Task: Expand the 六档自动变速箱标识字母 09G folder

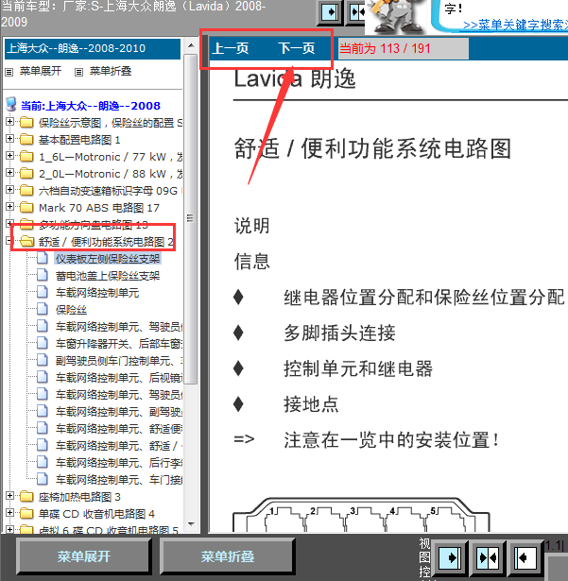Action: point(10,190)
